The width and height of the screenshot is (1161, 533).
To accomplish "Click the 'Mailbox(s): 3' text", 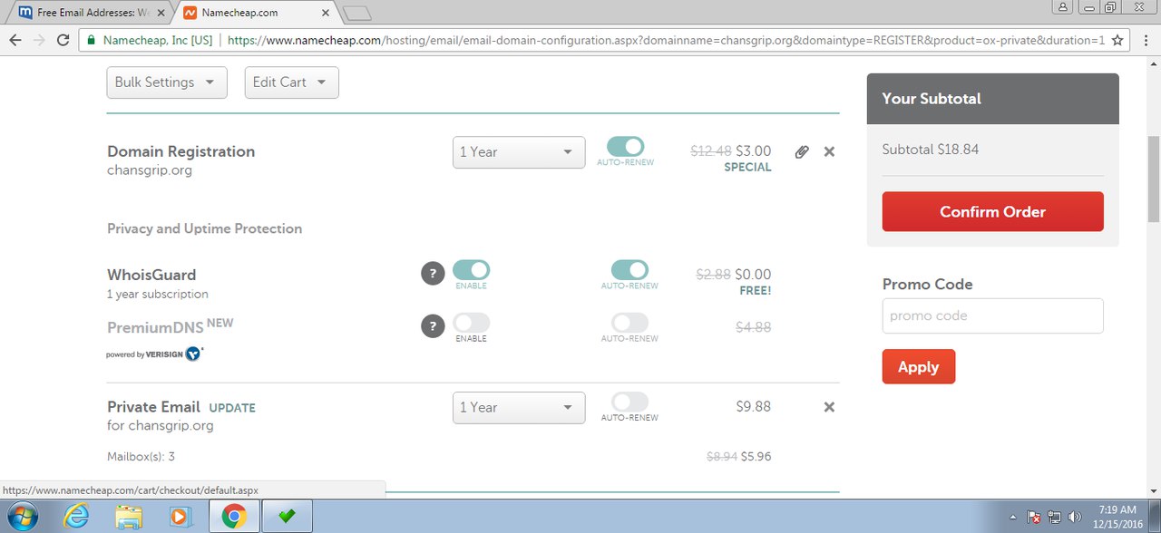I will pyautogui.click(x=141, y=457).
